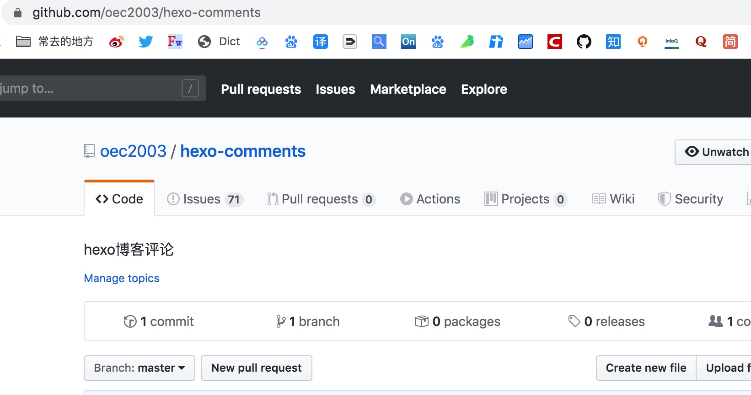The width and height of the screenshot is (751, 395).
Task: Click the blue 译 translate bookmark
Action: click(321, 42)
